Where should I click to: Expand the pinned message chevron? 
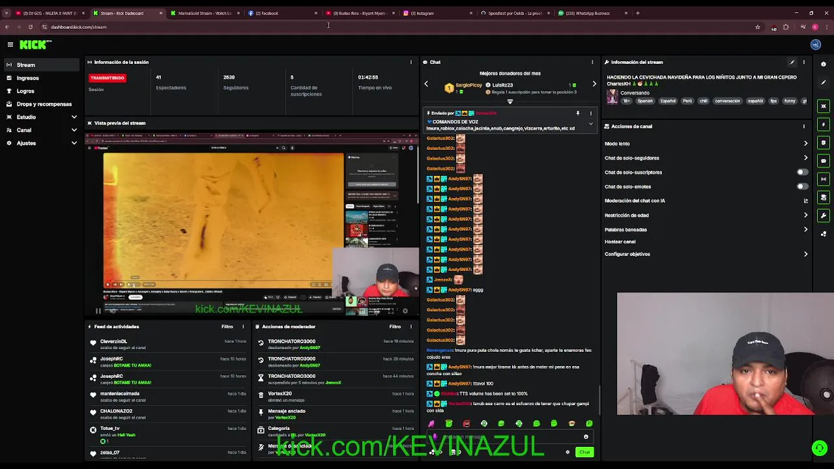click(591, 124)
